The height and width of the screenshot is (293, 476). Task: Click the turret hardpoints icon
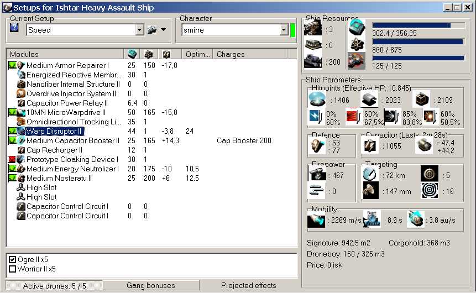coord(313,29)
